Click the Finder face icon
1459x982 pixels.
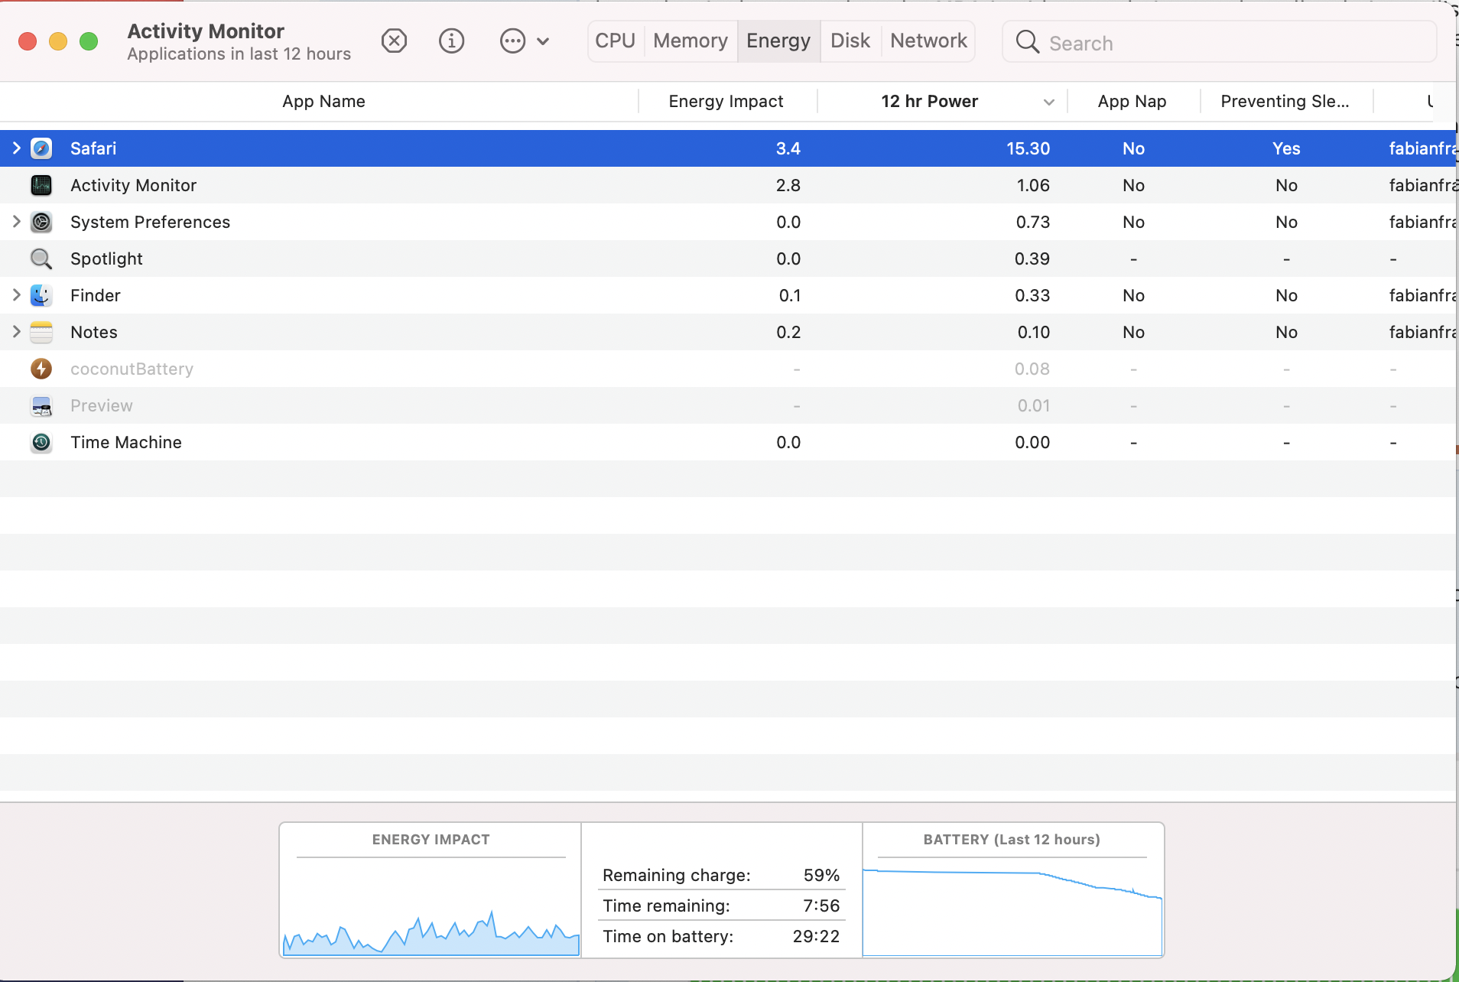pyautogui.click(x=41, y=295)
